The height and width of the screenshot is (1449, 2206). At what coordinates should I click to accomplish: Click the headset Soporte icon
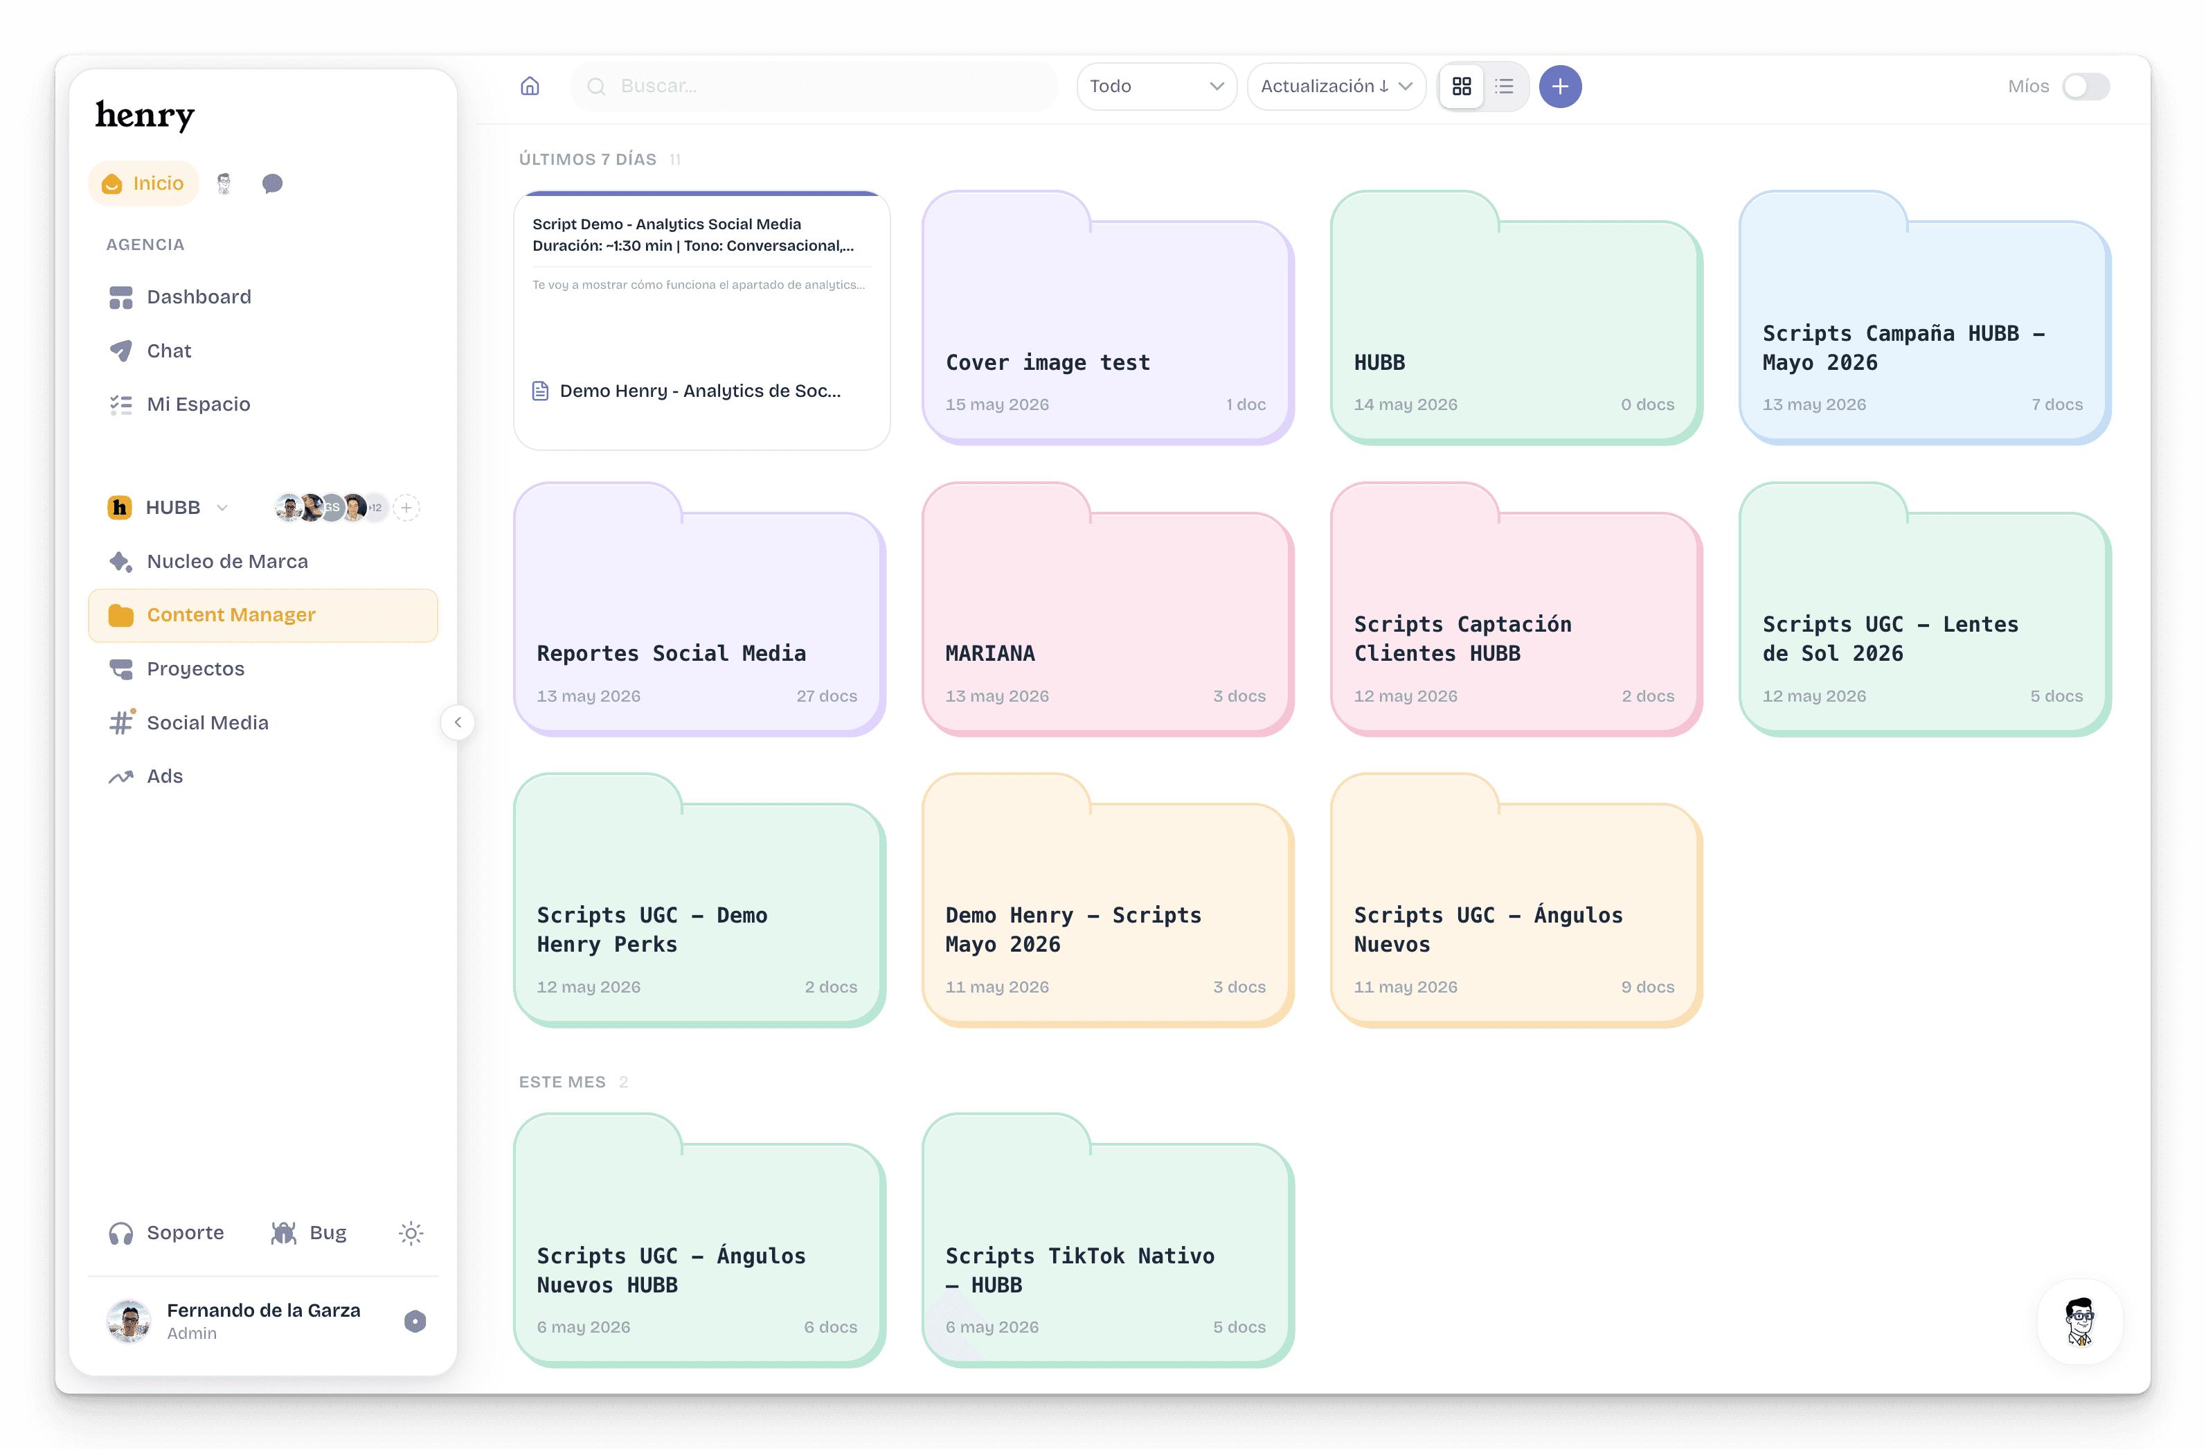tap(120, 1233)
